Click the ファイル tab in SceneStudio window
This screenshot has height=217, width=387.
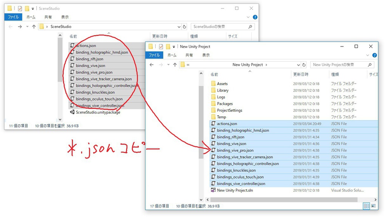click(x=13, y=17)
